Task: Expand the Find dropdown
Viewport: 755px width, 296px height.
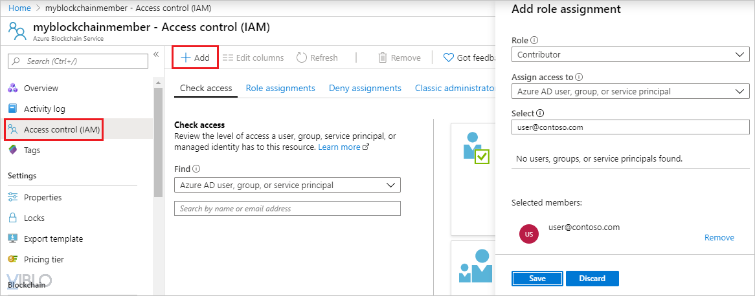Action: (287, 185)
